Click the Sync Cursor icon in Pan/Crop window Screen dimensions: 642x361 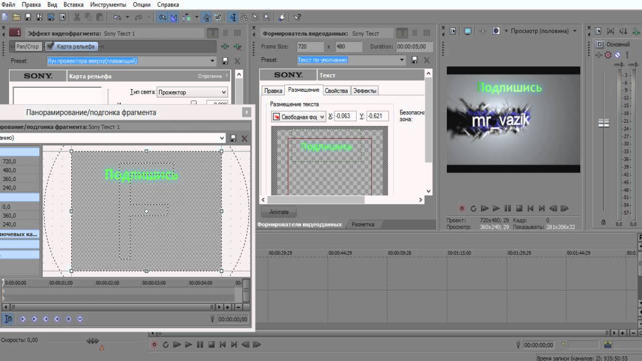pos(9,319)
